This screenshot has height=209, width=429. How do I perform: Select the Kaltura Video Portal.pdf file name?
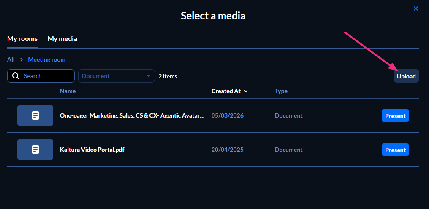click(92, 150)
